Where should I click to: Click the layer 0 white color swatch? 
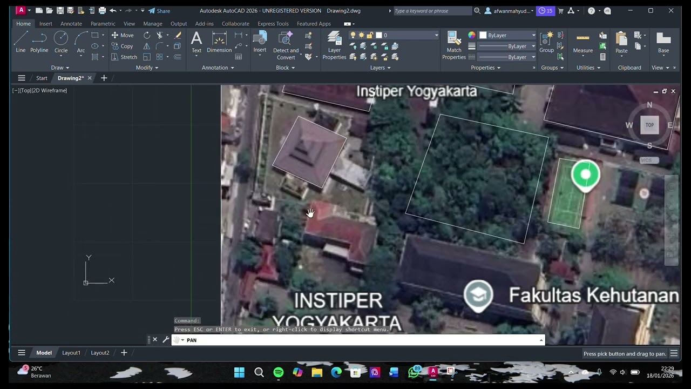click(x=379, y=35)
